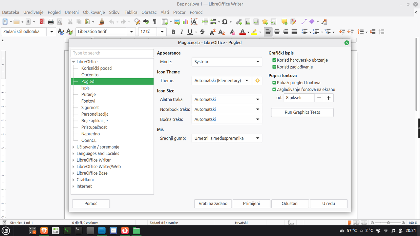Viewport: 420px width, 236px height.
Task: Expand the LibreOffice Writer tree node
Action: tap(73, 160)
